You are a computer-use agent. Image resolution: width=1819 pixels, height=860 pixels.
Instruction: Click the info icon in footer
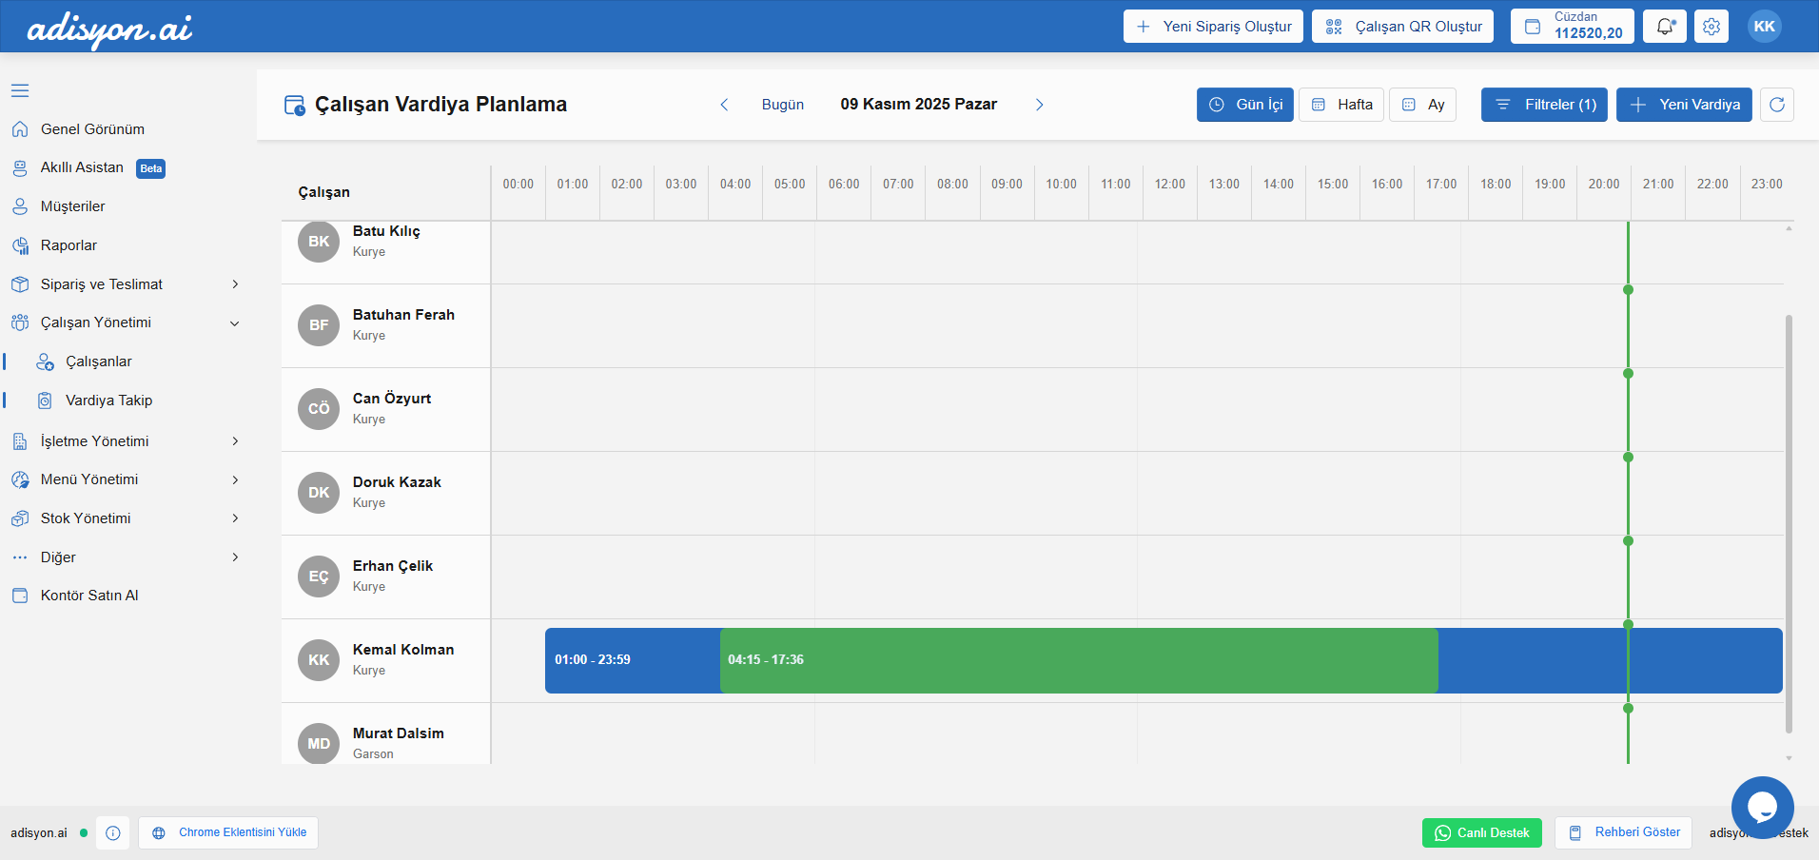113,833
